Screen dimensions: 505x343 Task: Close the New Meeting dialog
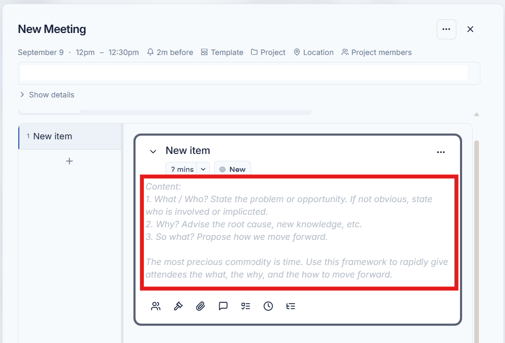click(x=470, y=29)
